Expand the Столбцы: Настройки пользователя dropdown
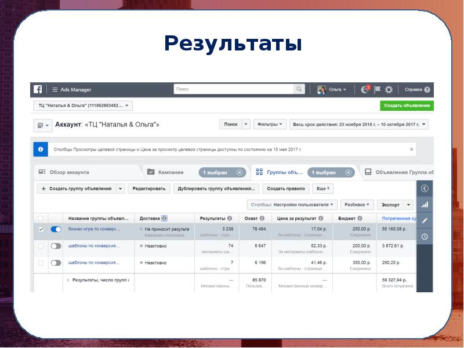464x348 pixels. click(292, 205)
